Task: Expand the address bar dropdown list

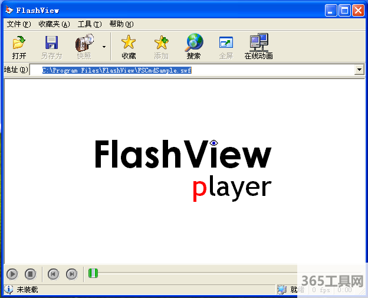Action: (x=359, y=70)
